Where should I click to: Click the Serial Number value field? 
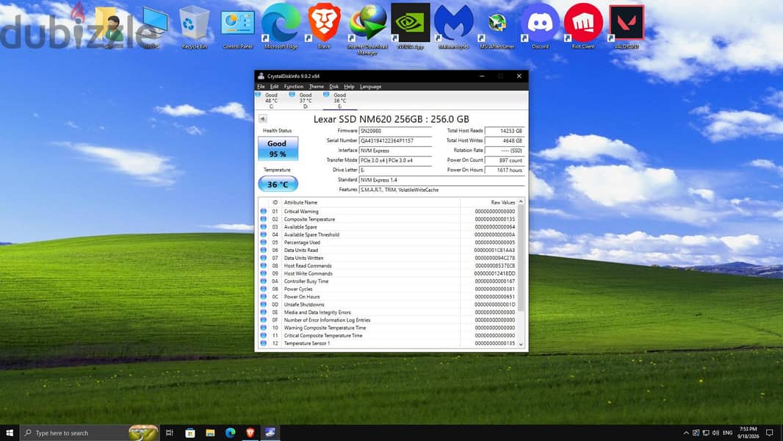tap(395, 141)
